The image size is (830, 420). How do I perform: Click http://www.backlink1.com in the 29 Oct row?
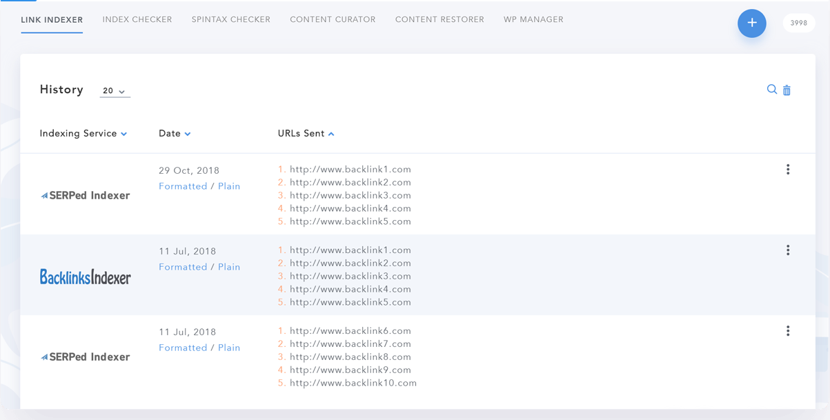pos(350,170)
